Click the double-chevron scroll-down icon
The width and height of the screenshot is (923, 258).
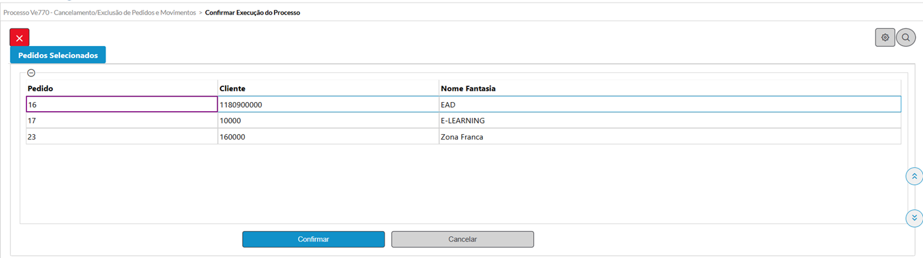(x=914, y=217)
